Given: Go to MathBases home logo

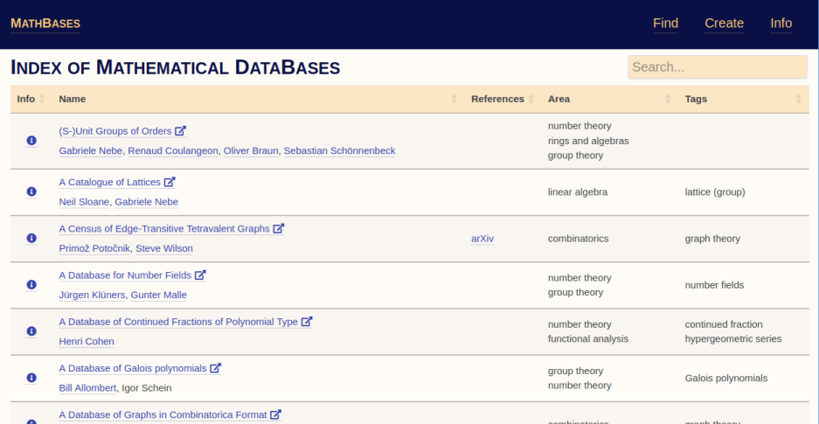Looking at the screenshot, I should [x=45, y=24].
